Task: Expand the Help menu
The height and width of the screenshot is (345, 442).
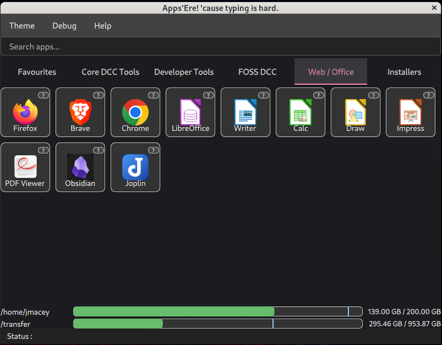Action: click(103, 26)
